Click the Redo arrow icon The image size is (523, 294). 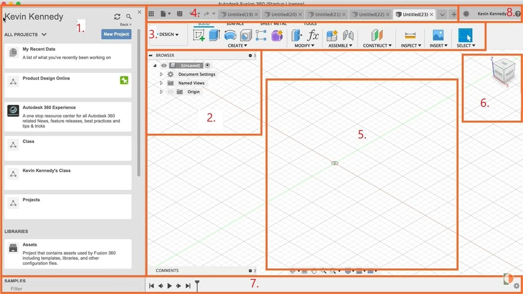pos(207,14)
